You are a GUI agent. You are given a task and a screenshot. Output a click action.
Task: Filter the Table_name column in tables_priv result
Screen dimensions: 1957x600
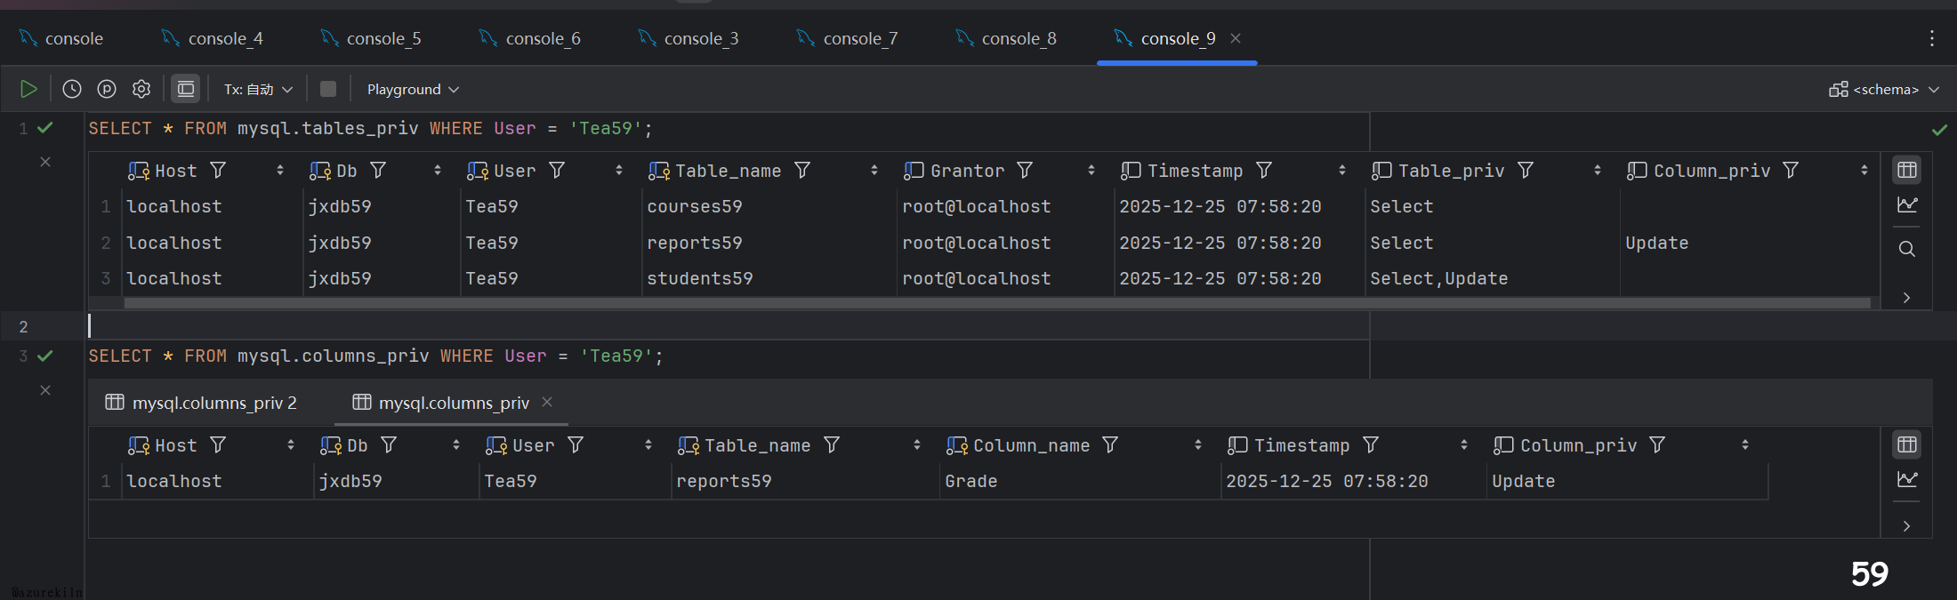pyautogui.click(x=802, y=171)
